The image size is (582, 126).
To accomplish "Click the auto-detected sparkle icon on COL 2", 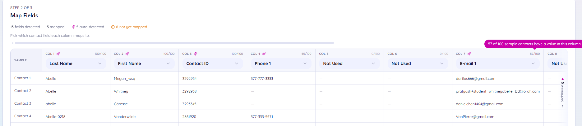I will [127, 54].
